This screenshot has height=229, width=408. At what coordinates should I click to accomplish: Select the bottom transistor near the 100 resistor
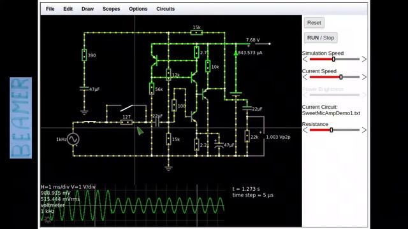tap(194, 116)
